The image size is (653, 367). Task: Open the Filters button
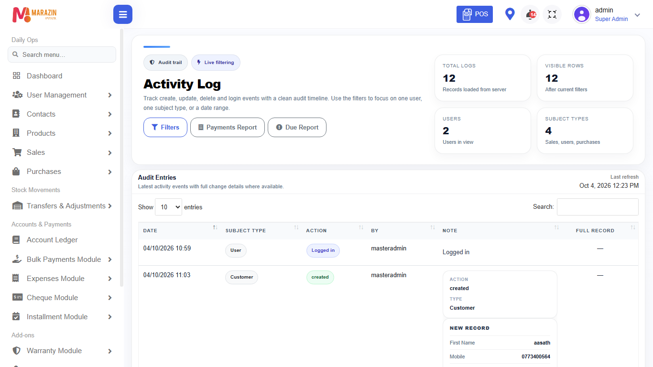tap(165, 128)
